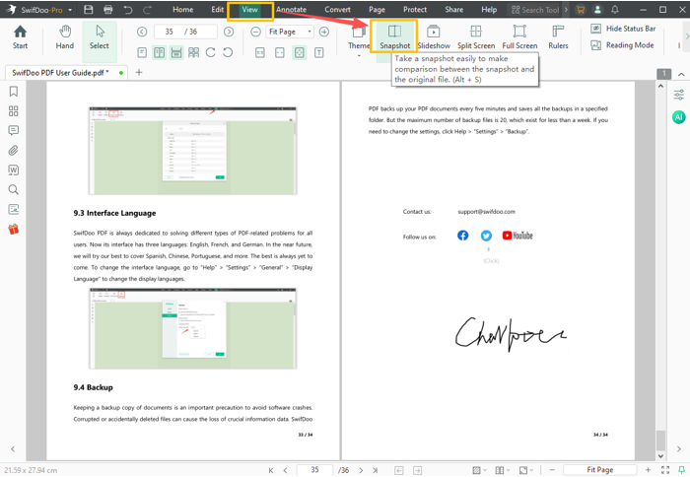
Task: Open the Fit Page zoom dropdown
Action: [x=310, y=32]
